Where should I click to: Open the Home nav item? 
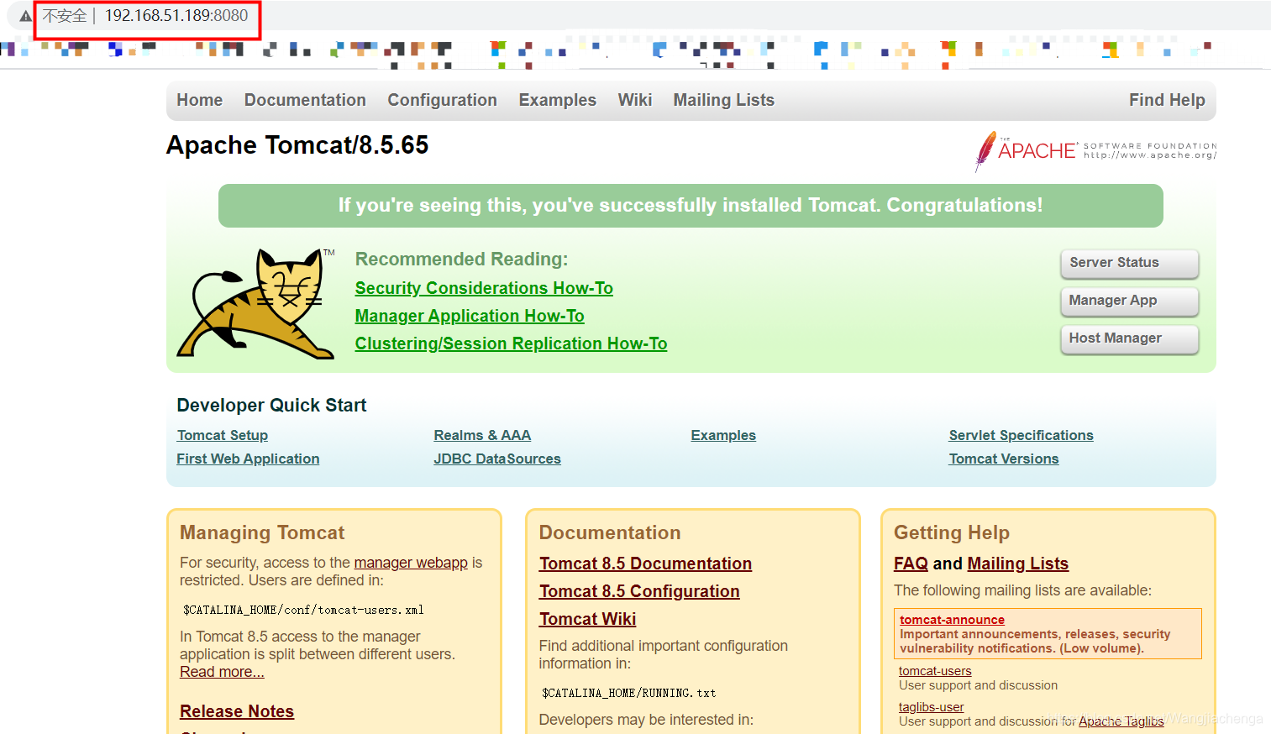point(200,100)
